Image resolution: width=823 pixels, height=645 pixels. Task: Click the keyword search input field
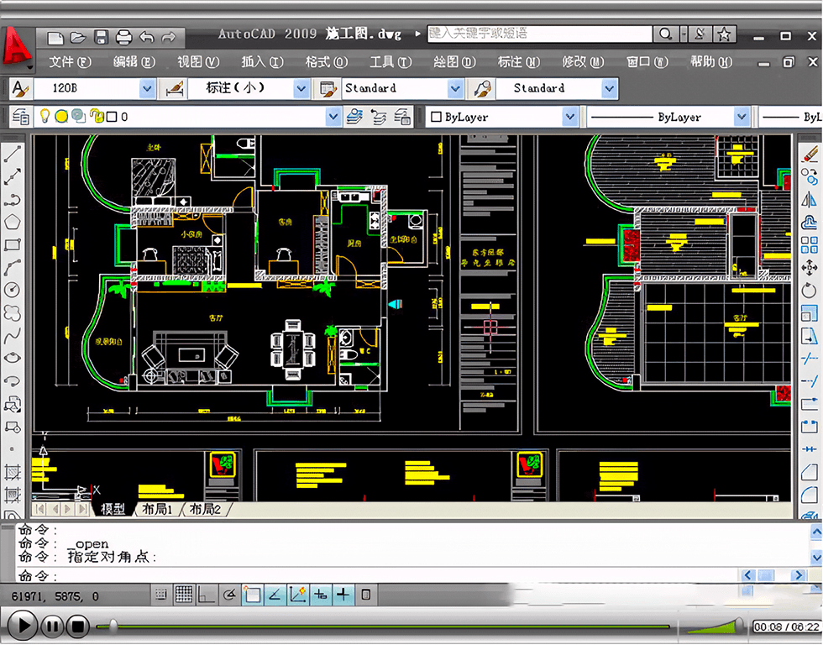[x=539, y=34]
